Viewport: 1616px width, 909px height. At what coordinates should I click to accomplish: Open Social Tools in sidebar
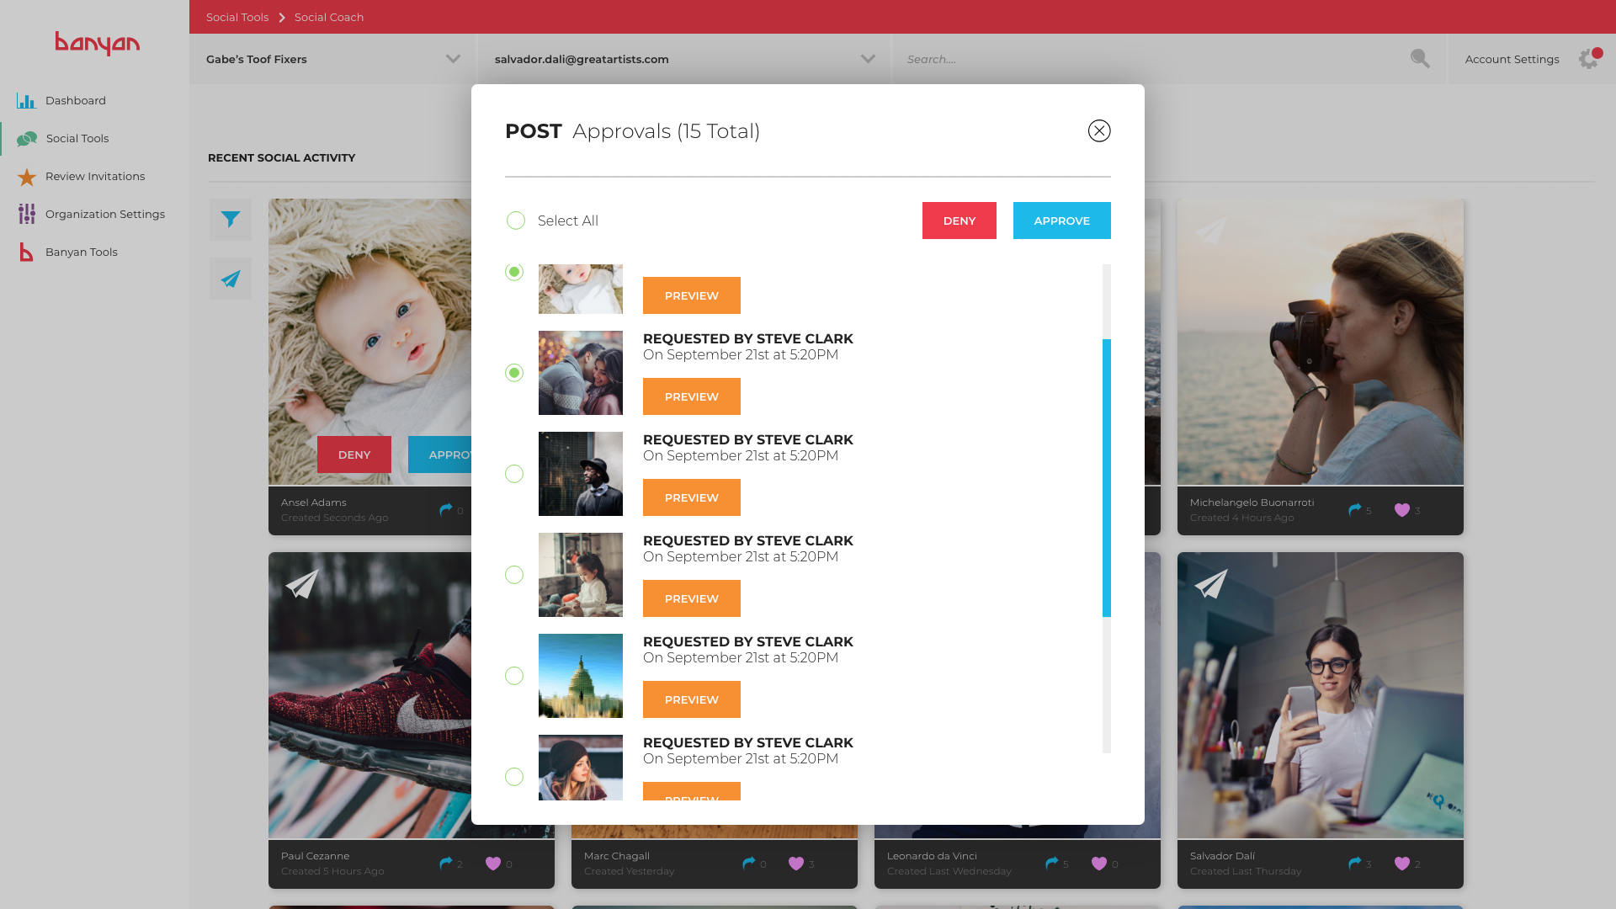77,139
